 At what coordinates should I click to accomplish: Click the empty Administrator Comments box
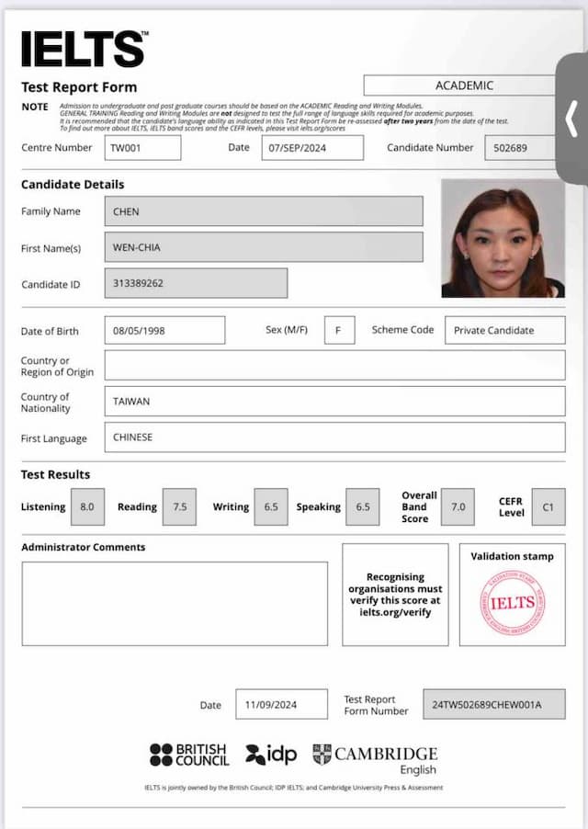point(175,603)
